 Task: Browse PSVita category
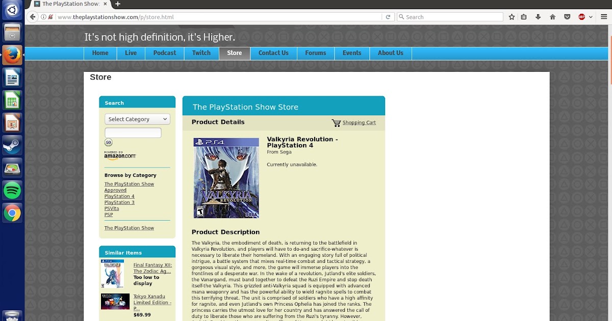coord(112,208)
